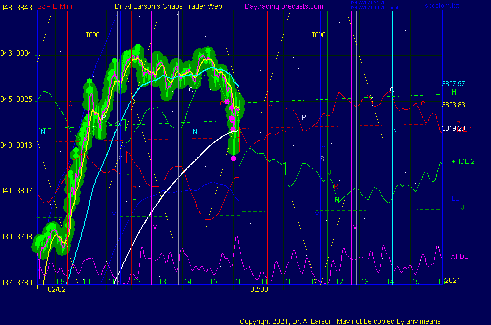Viewport: 491px width, 325px height.
Task: Click the Daytradingforecasts.com link in the header
Action: click(283, 6)
